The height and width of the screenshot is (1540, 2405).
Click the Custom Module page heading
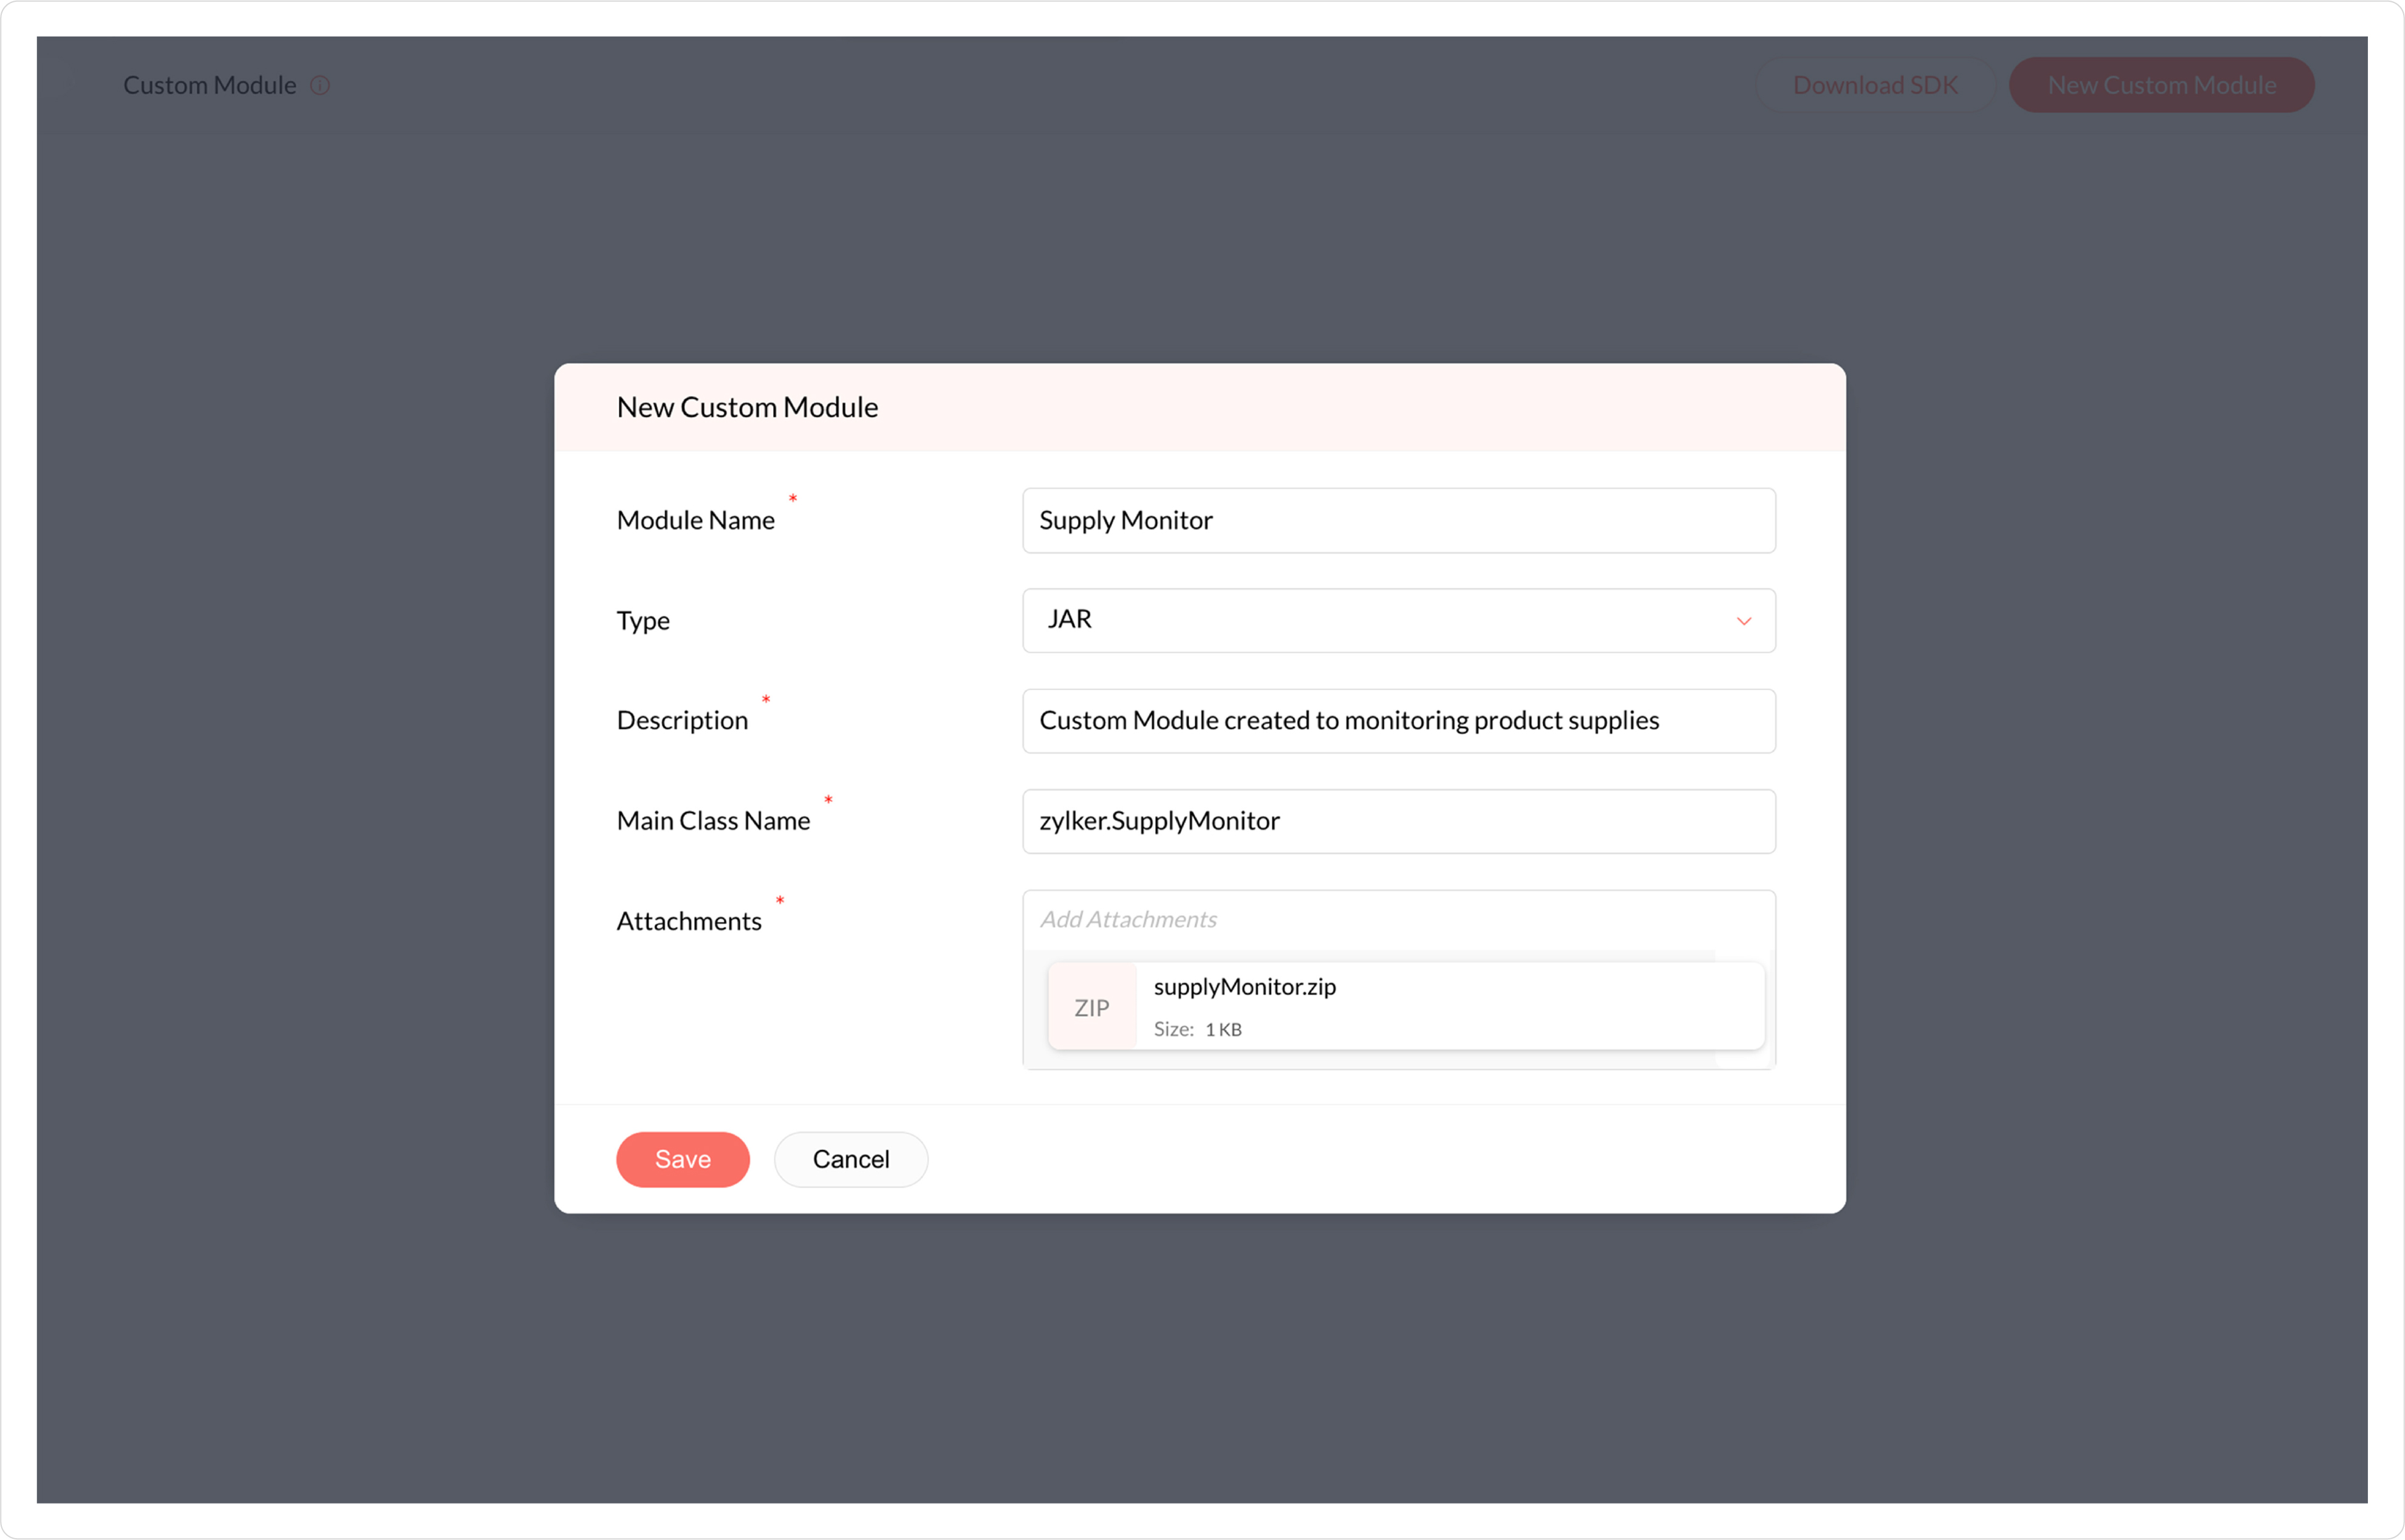[209, 85]
